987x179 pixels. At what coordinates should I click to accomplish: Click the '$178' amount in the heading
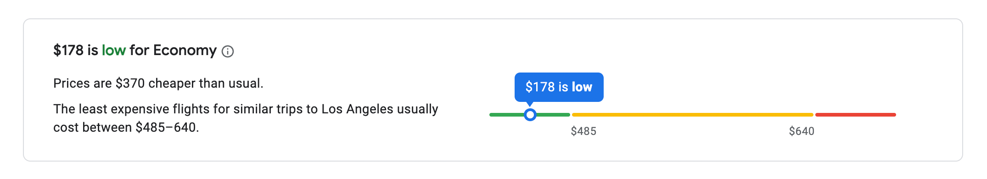(x=68, y=50)
